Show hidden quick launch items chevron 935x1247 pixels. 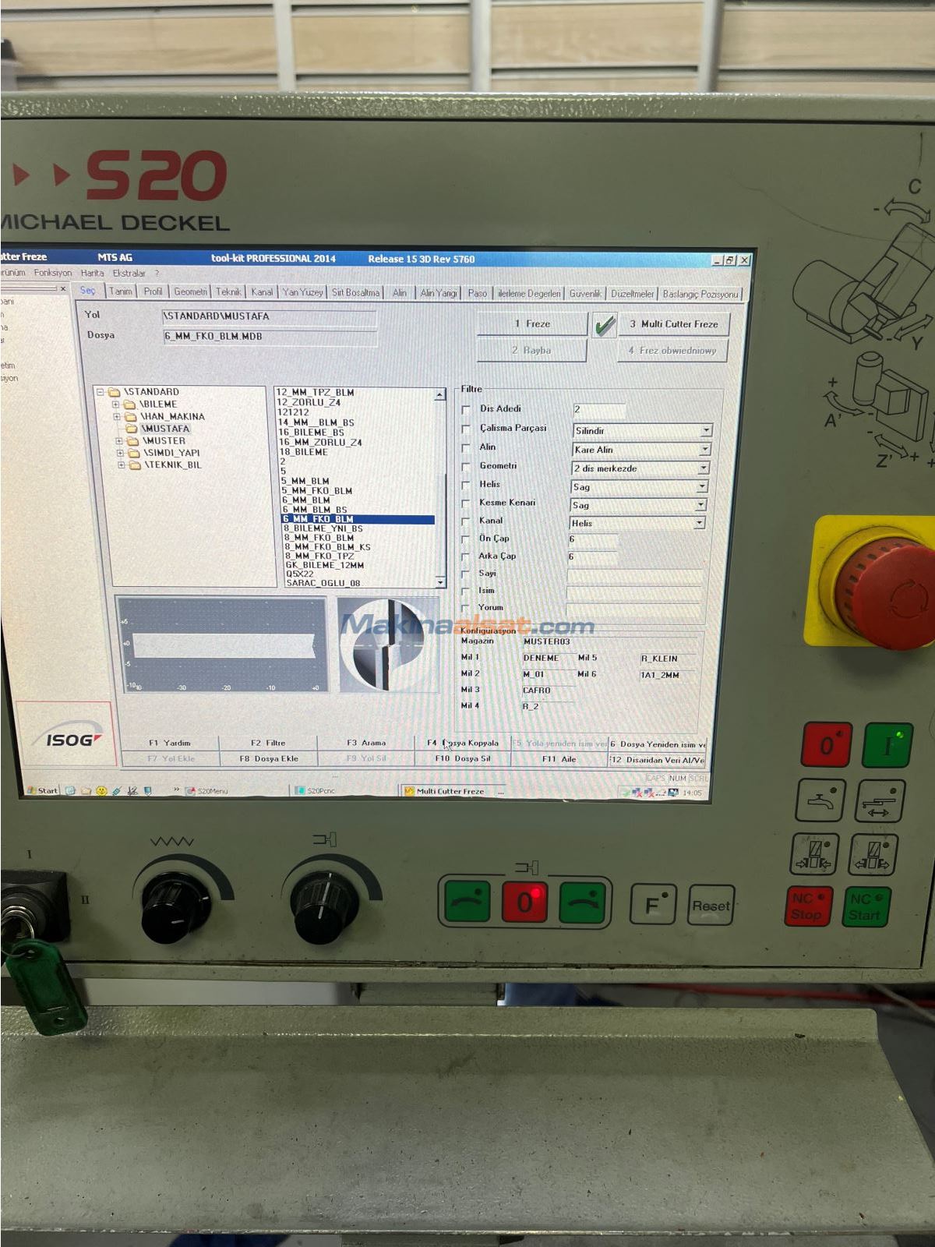(177, 790)
